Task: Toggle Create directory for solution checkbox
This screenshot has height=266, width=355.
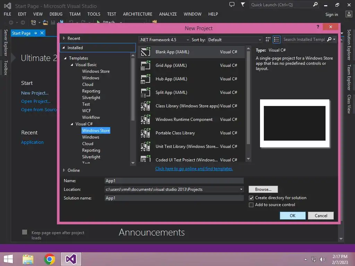Action: [251, 198]
